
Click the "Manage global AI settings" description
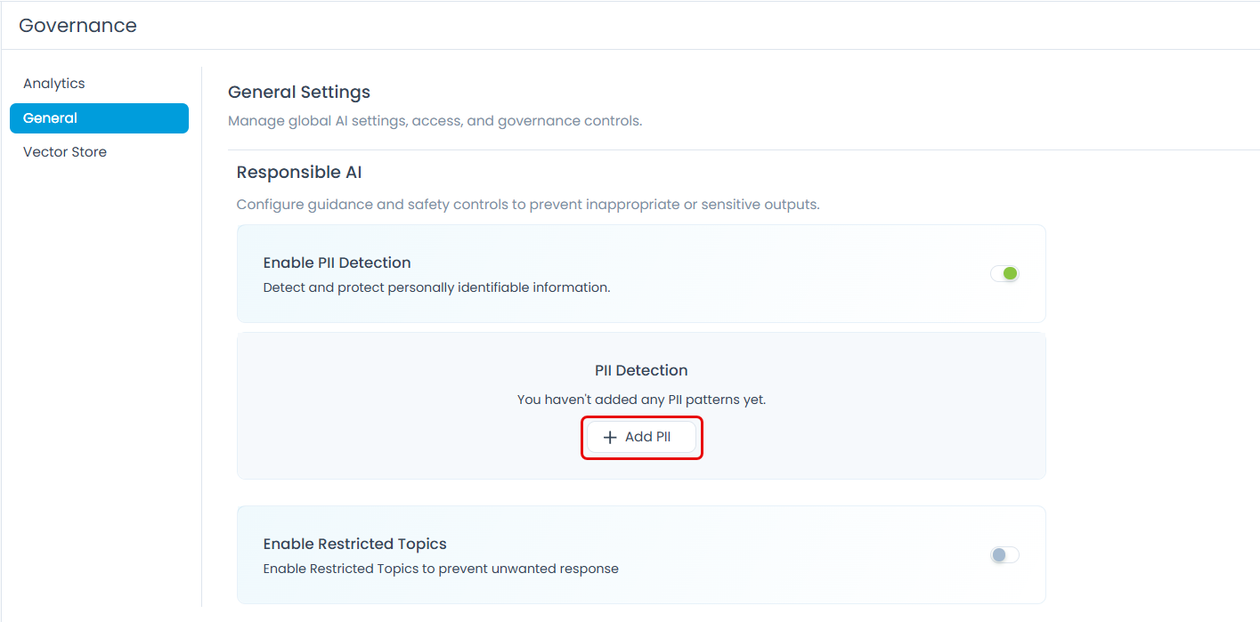(435, 121)
